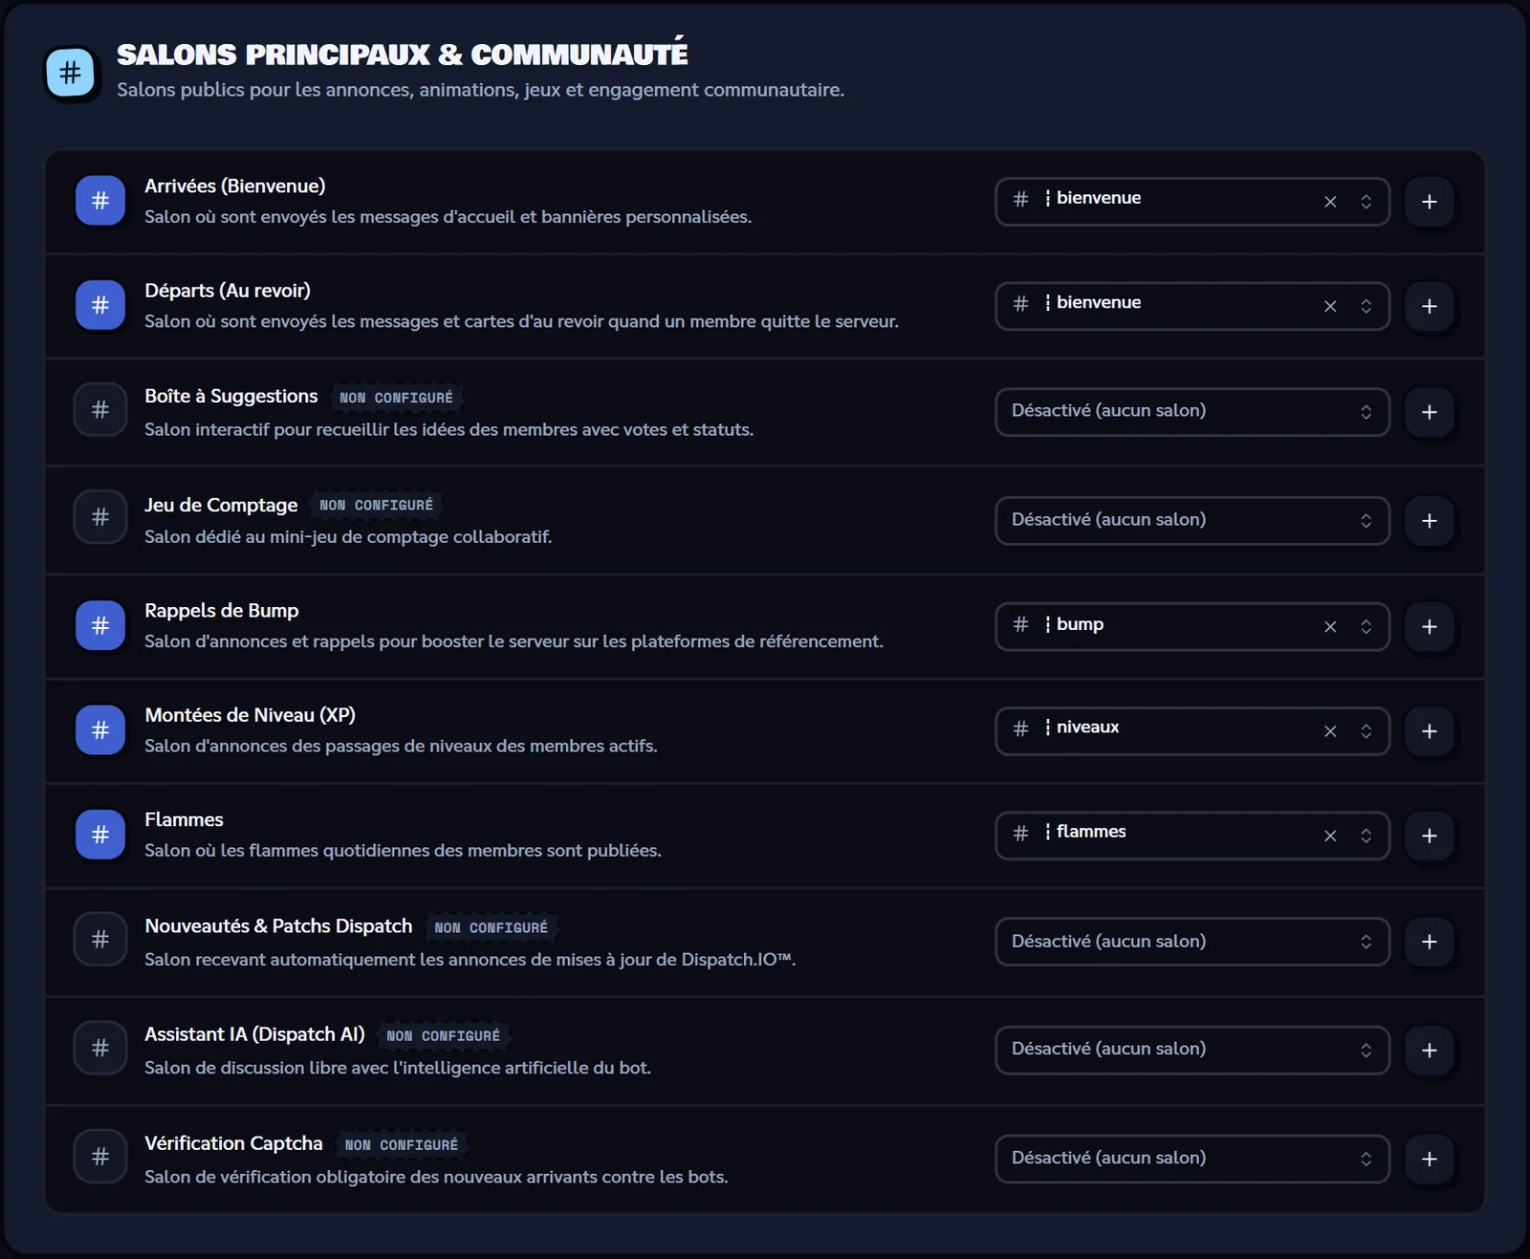
Task: Click the plus button for Départs (Au revoir)
Action: [1430, 306]
